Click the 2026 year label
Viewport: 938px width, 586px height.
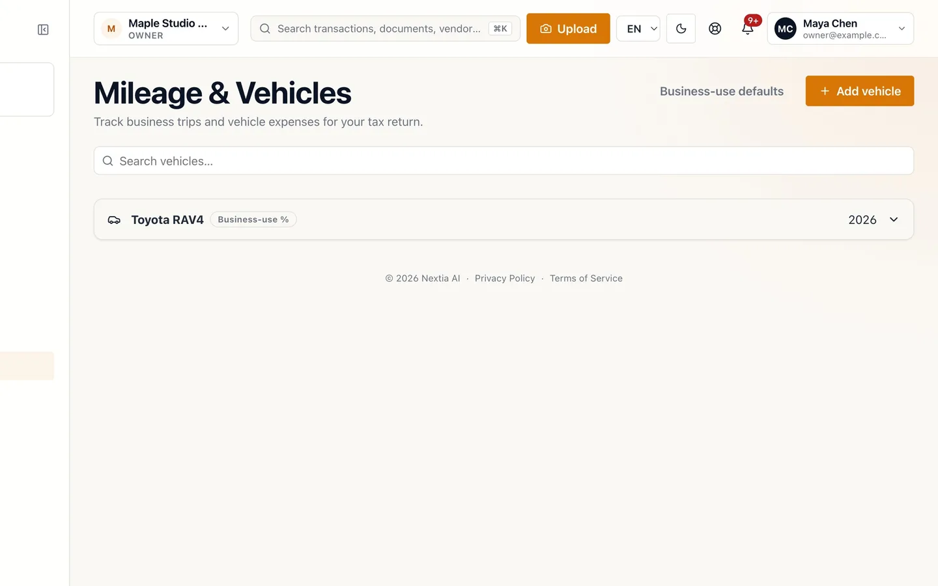pos(862,220)
